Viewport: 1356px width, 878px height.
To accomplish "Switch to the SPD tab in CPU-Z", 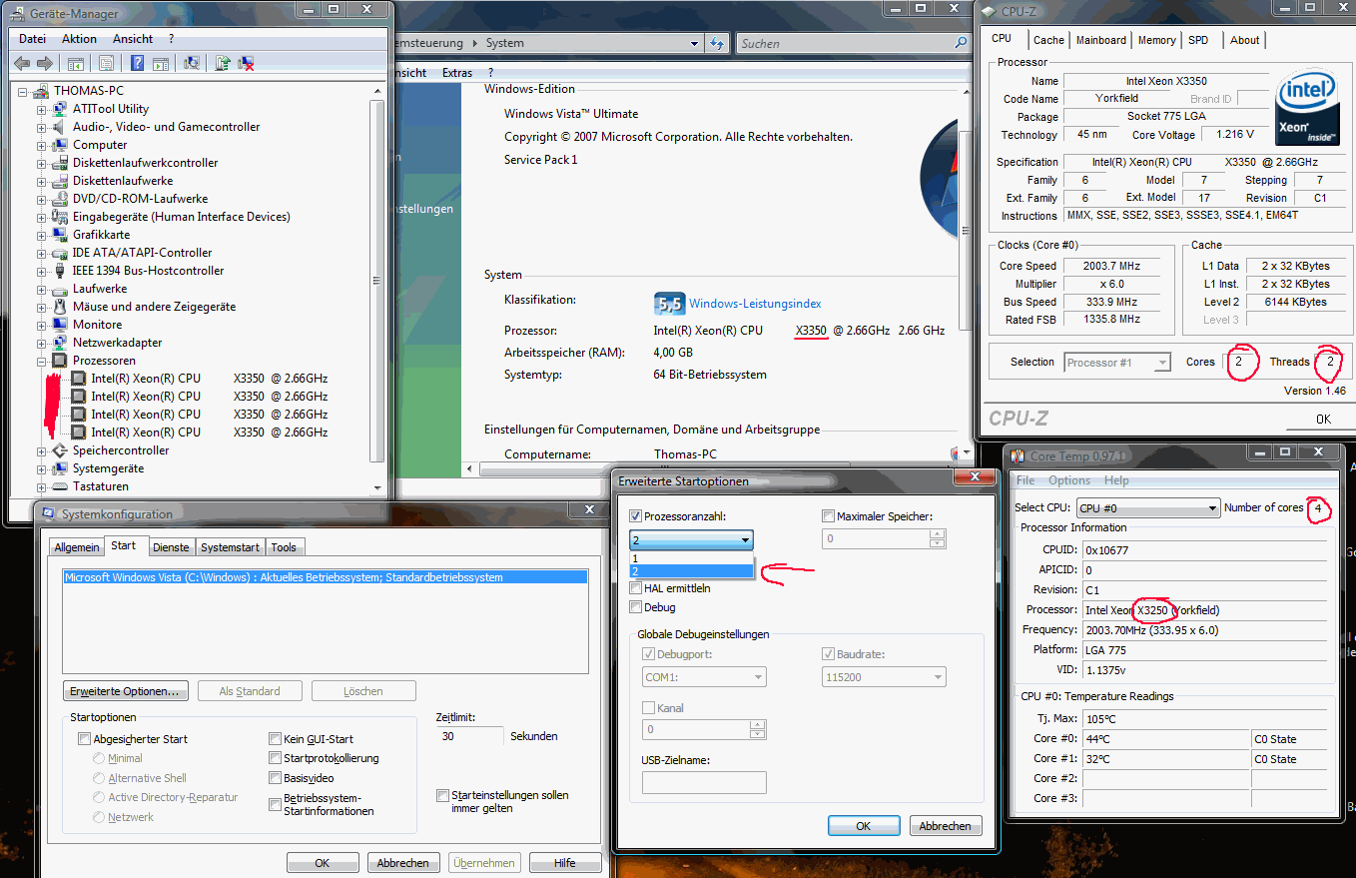I will [1198, 40].
